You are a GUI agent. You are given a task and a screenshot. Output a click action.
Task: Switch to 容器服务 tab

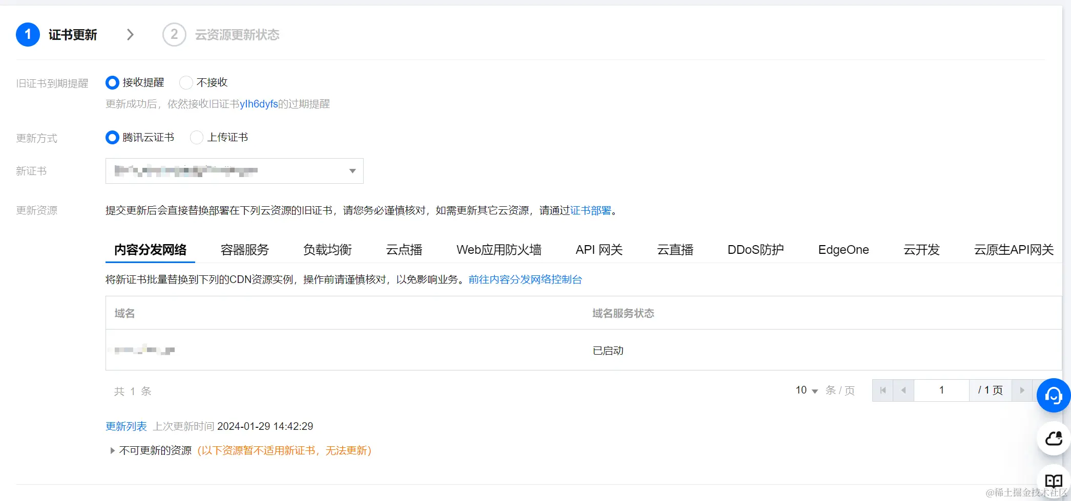[x=245, y=250]
